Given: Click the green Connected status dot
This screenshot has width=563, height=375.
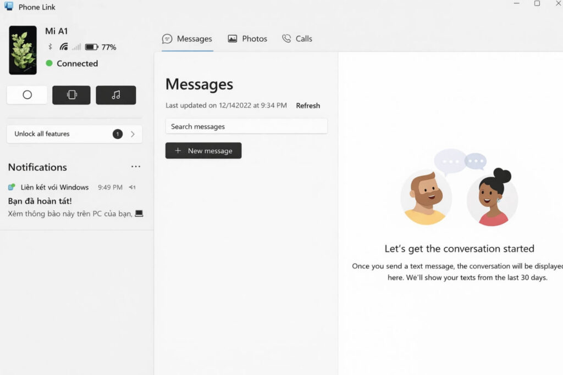Looking at the screenshot, I should click(x=49, y=63).
